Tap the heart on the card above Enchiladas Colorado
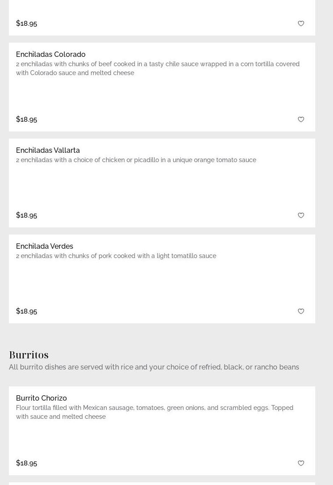The height and width of the screenshot is (485, 333). point(301,24)
